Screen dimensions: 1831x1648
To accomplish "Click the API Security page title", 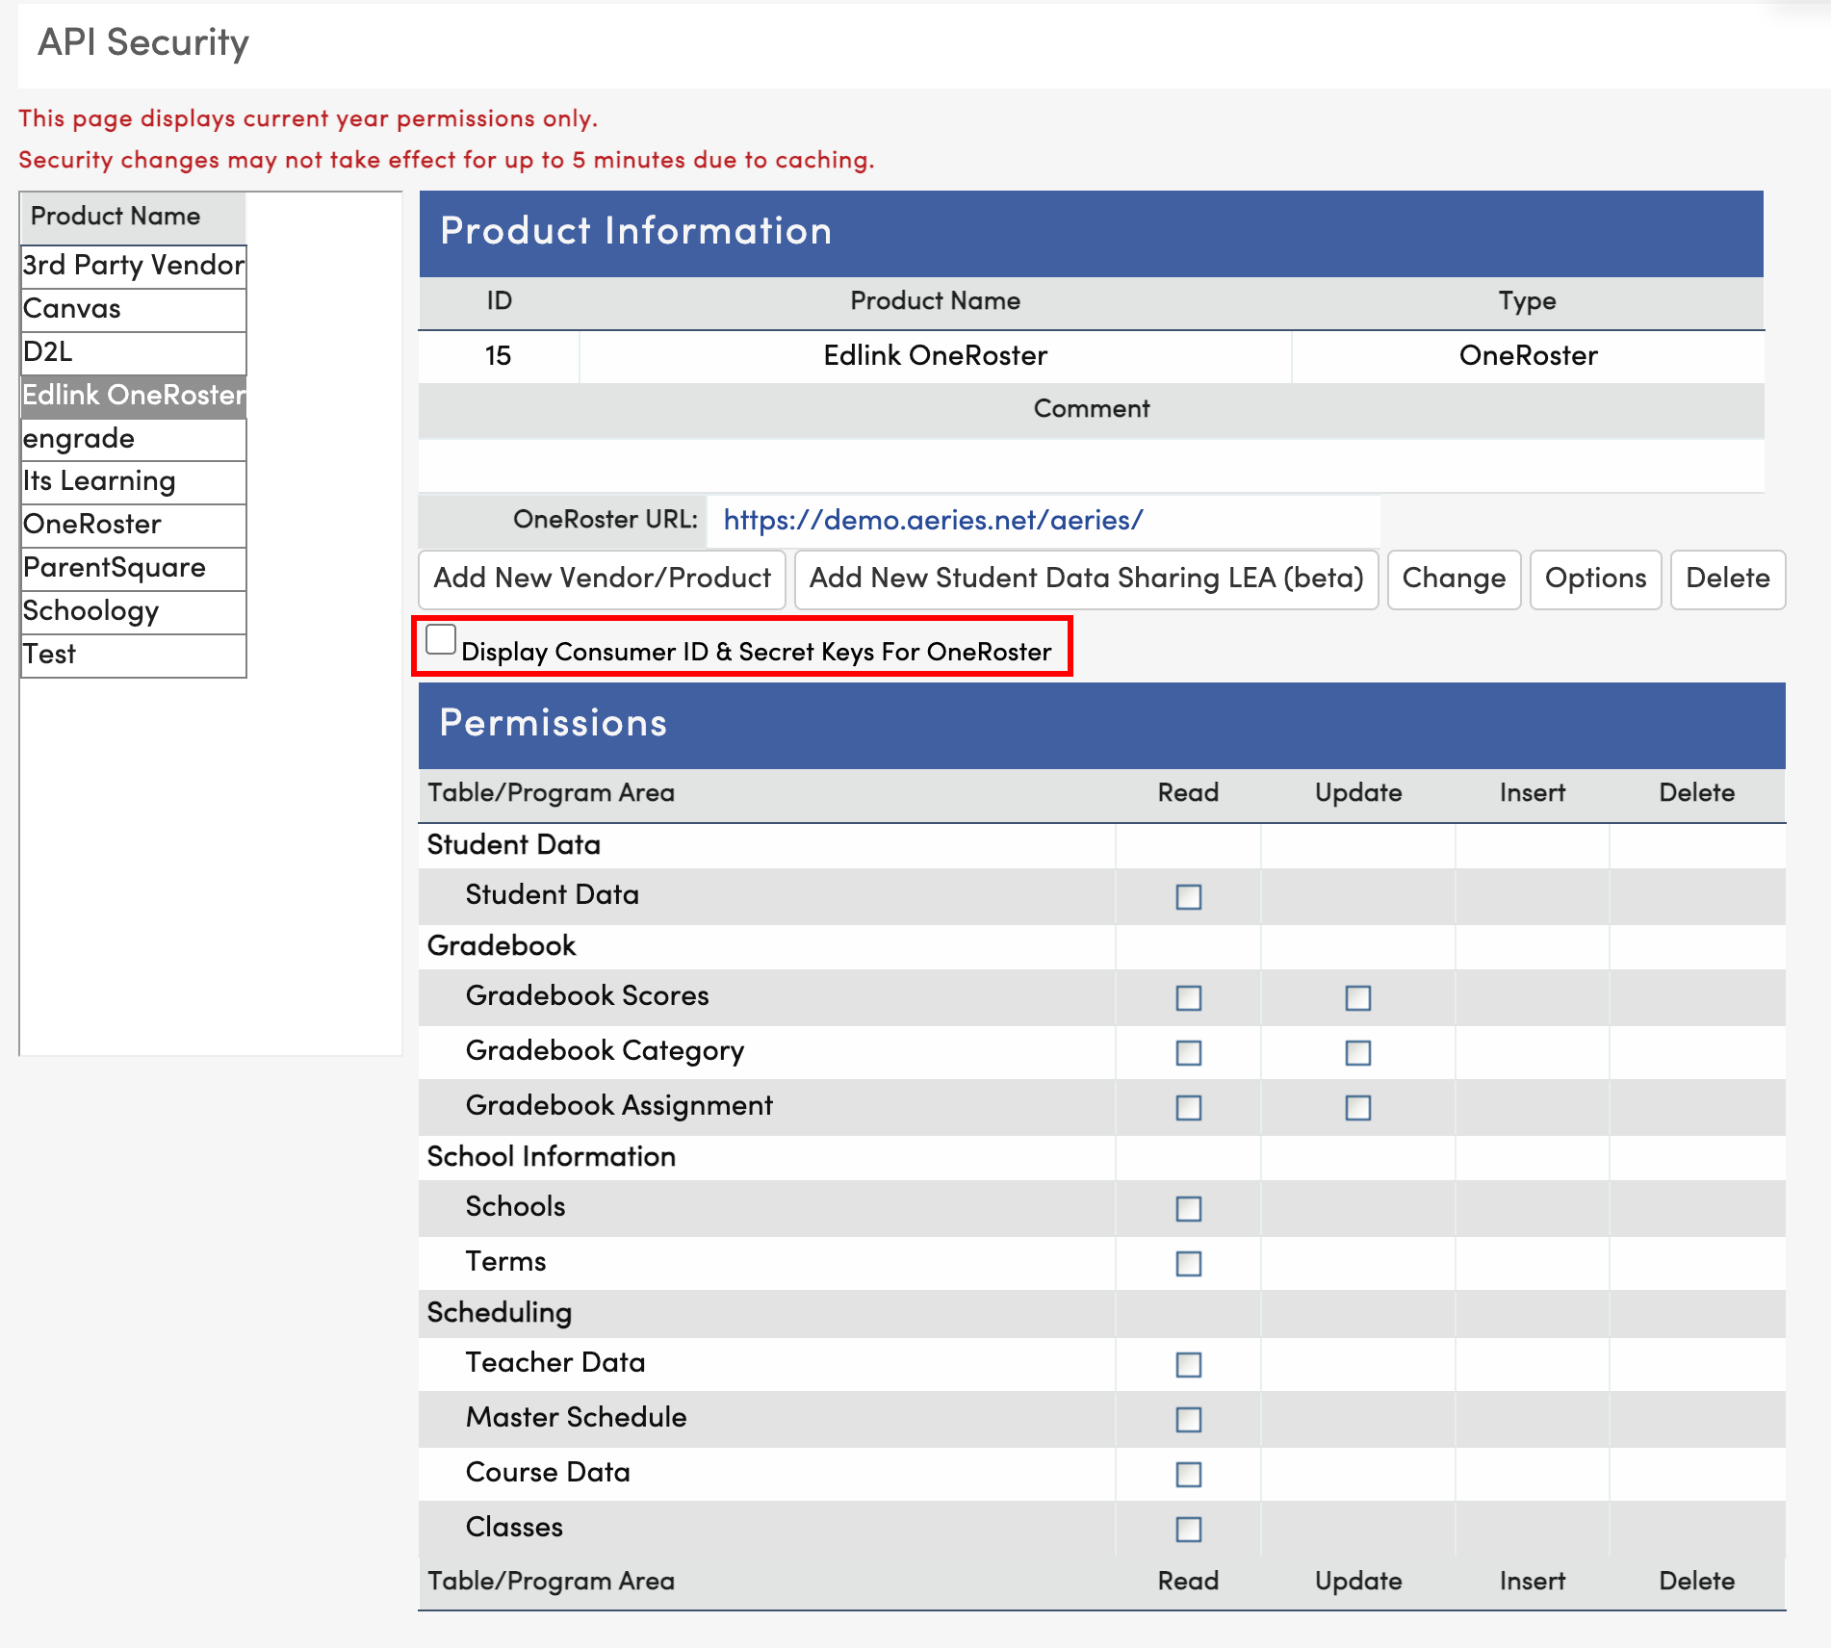I will click(143, 42).
